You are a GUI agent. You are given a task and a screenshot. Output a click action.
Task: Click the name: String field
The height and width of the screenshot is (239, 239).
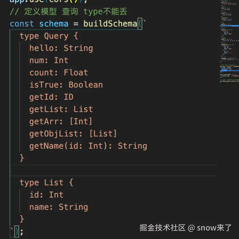click(59, 207)
